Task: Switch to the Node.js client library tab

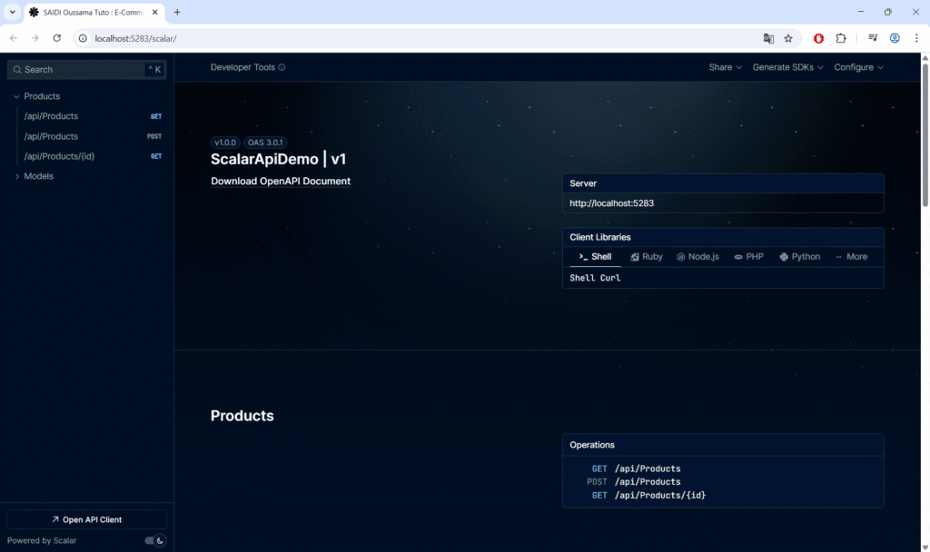Action: [x=697, y=257]
